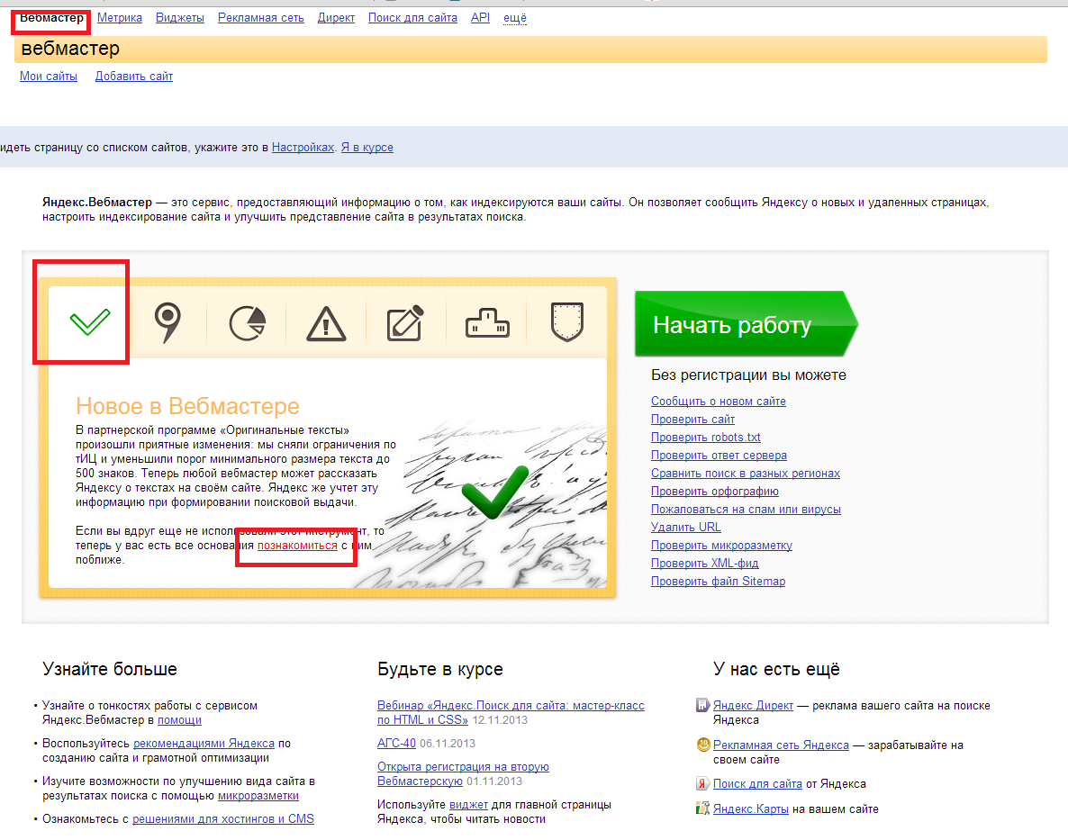Click the 'У нас есть ещё' heading
1068x840 pixels.
click(x=776, y=669)
